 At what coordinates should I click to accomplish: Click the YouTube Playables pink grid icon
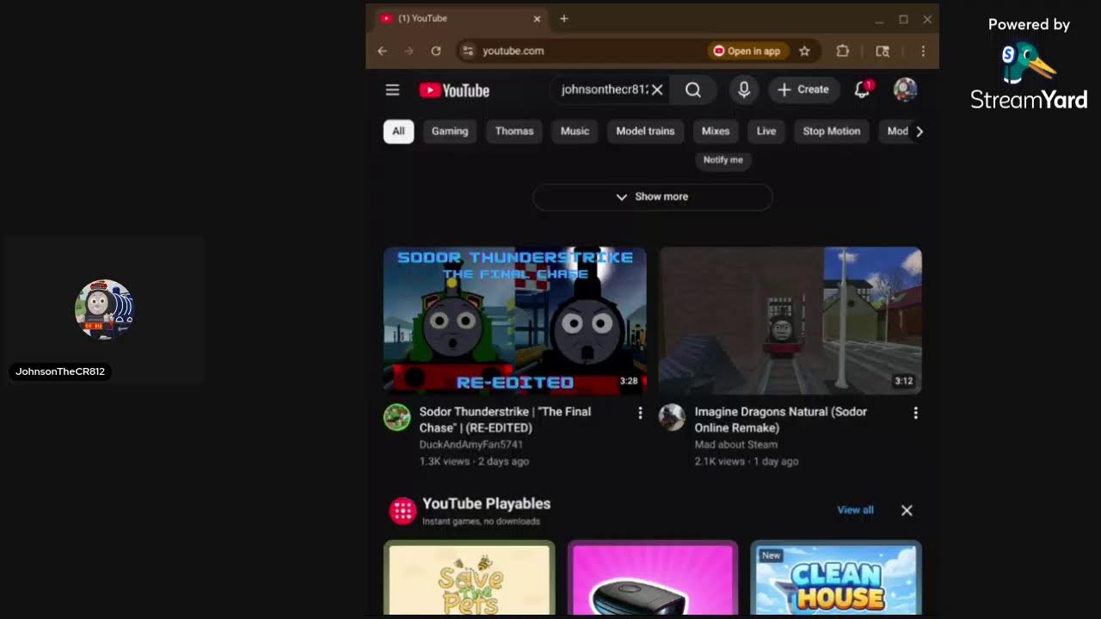(x=403, y=511)
